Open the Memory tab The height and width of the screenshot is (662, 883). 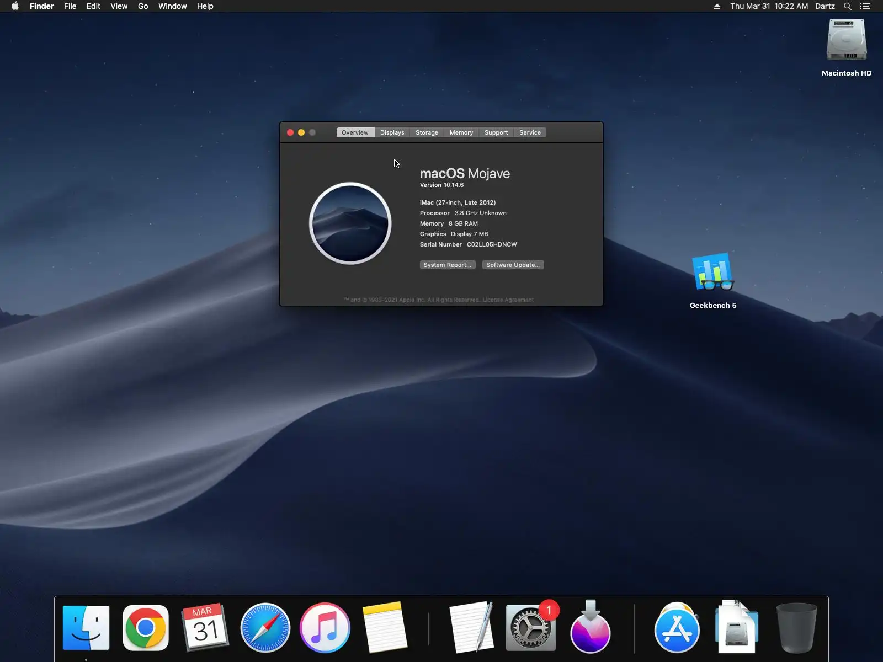pos(461,132)
